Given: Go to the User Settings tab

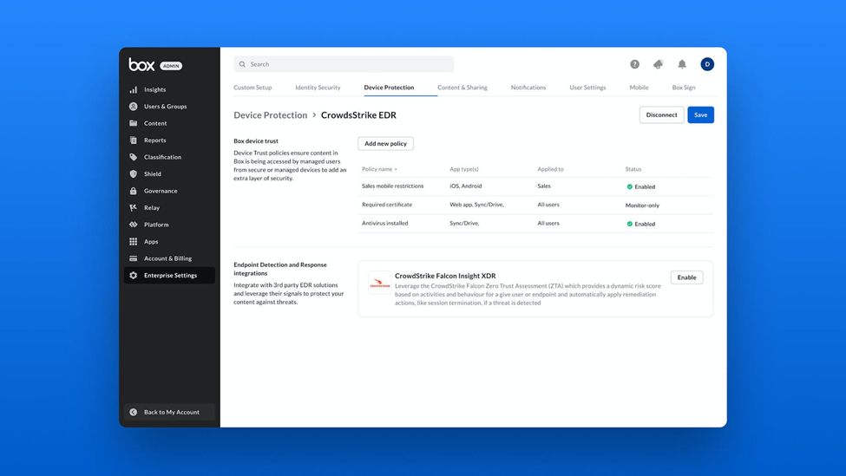Looking at the screenshot, I should (587, 88).
